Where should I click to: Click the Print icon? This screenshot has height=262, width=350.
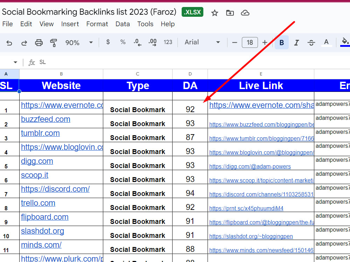(39, 43)
